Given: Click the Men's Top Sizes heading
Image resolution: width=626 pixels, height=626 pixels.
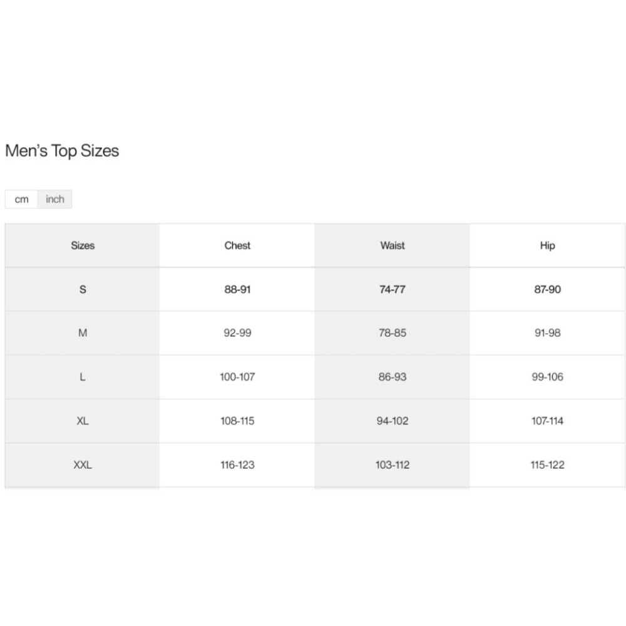Looking at the screenshot, I should [62, 151].
